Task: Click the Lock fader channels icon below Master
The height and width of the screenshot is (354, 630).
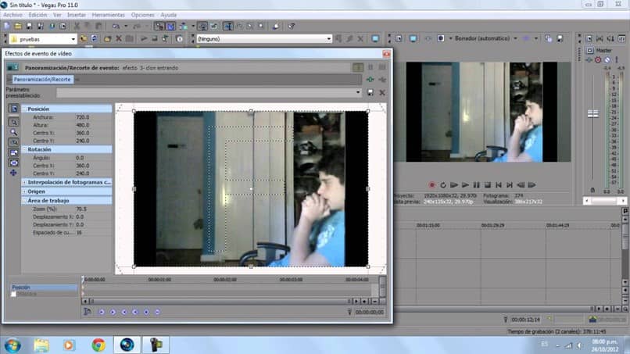Action: (592, 191)
